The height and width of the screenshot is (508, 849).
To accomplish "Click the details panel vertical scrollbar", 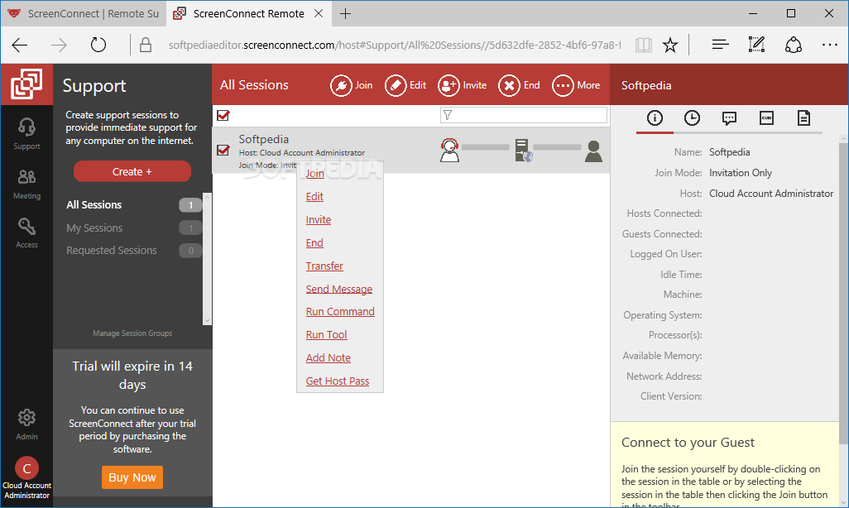I will coord(843,321).
